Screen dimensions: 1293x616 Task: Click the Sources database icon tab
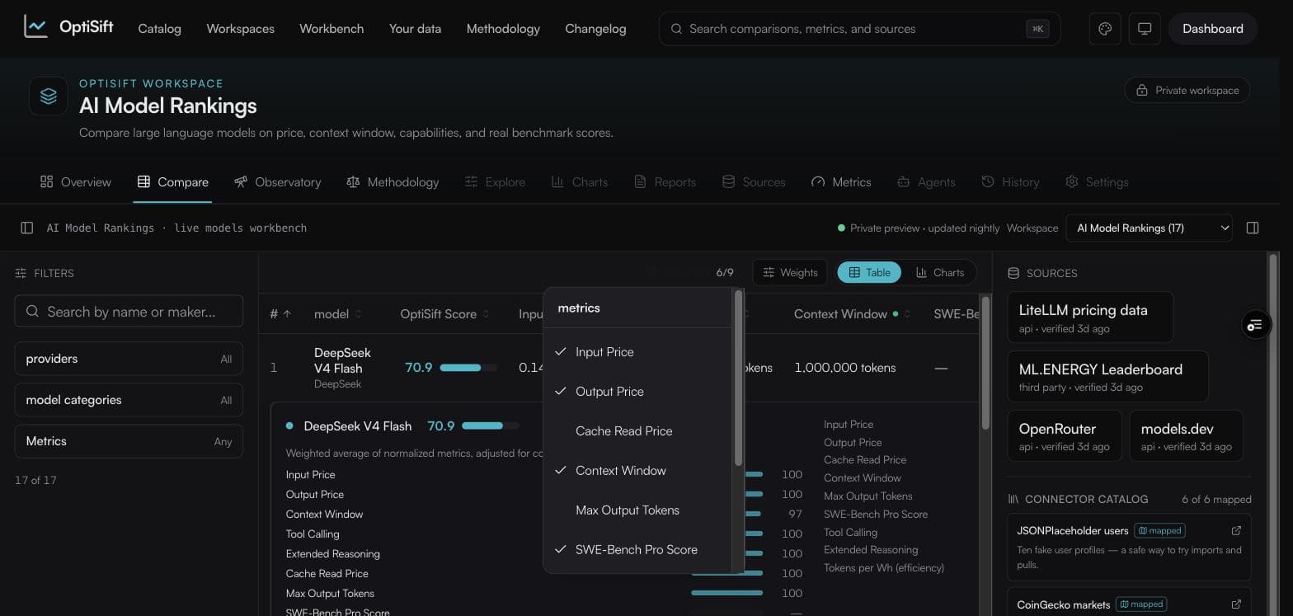pos(728,181)
